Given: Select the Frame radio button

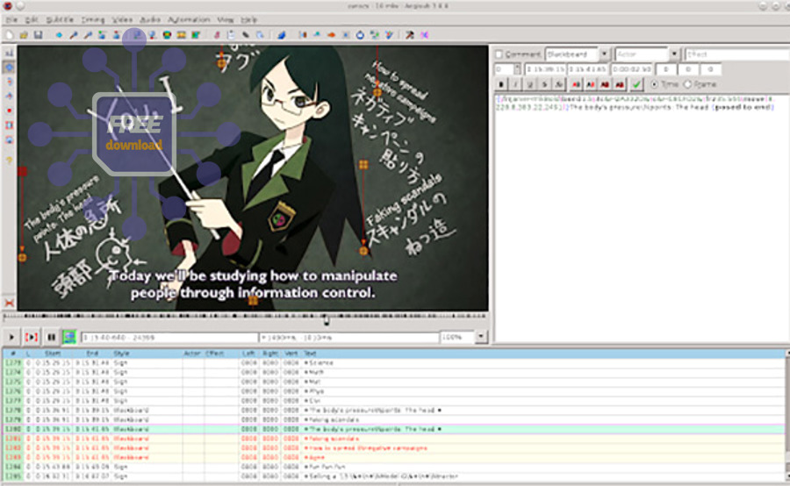Looking at the screenshot, I should (687, 84).
